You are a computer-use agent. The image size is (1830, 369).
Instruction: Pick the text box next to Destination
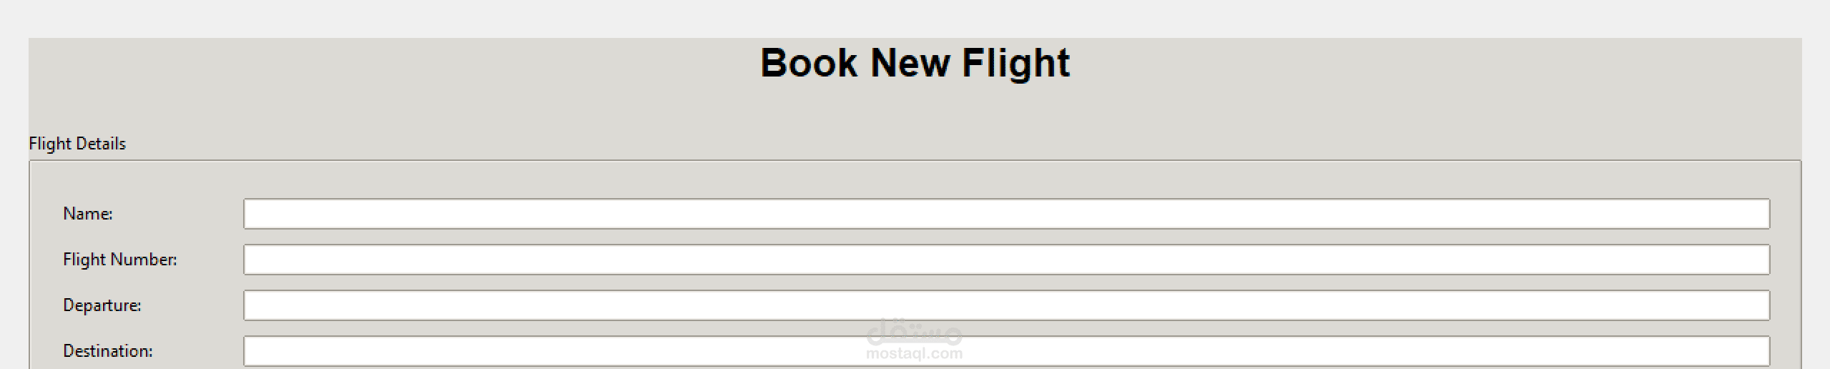click(x=1006, y=351)
